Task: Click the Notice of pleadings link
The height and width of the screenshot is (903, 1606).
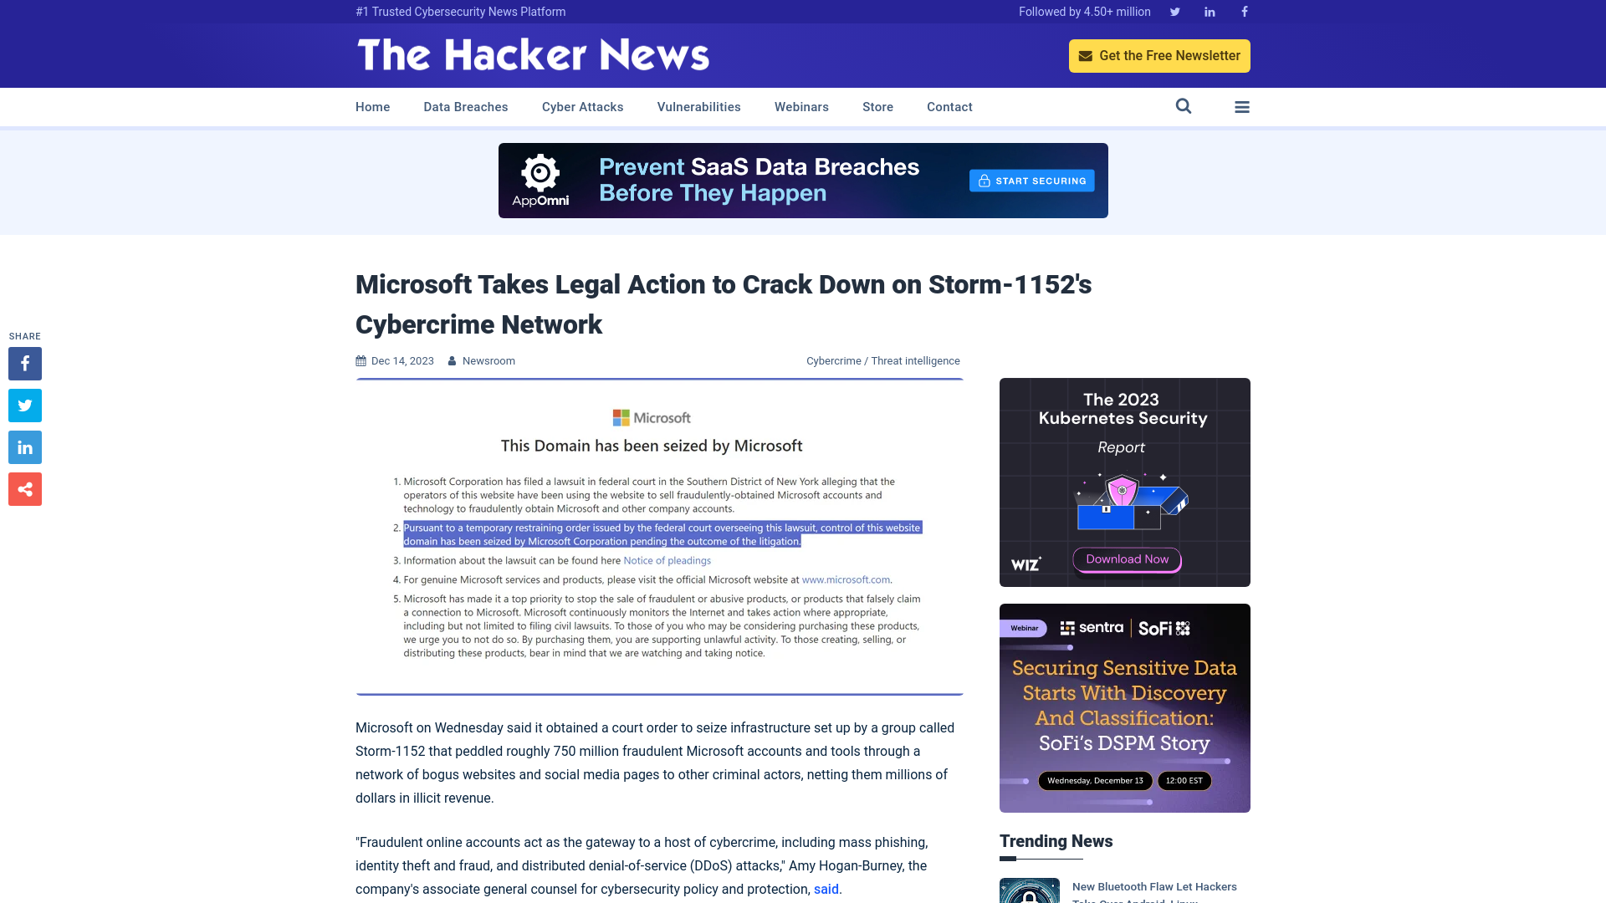Action: coord(666,560)
